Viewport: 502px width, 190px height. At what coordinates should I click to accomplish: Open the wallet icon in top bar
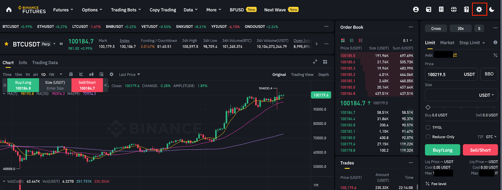pos(429,10)
